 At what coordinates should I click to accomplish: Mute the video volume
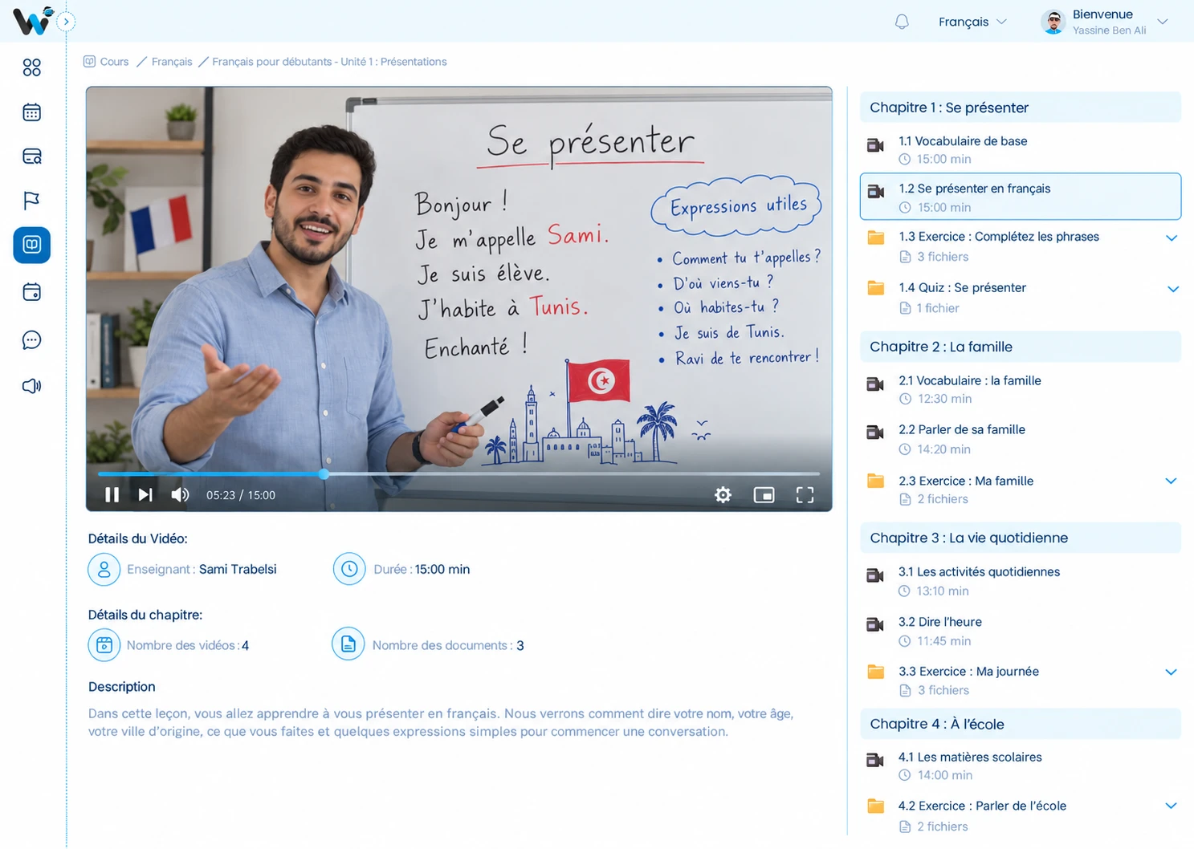click(180, 495)
